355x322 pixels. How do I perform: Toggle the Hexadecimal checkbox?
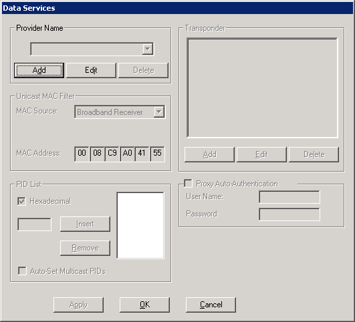(x=22, y=201)
